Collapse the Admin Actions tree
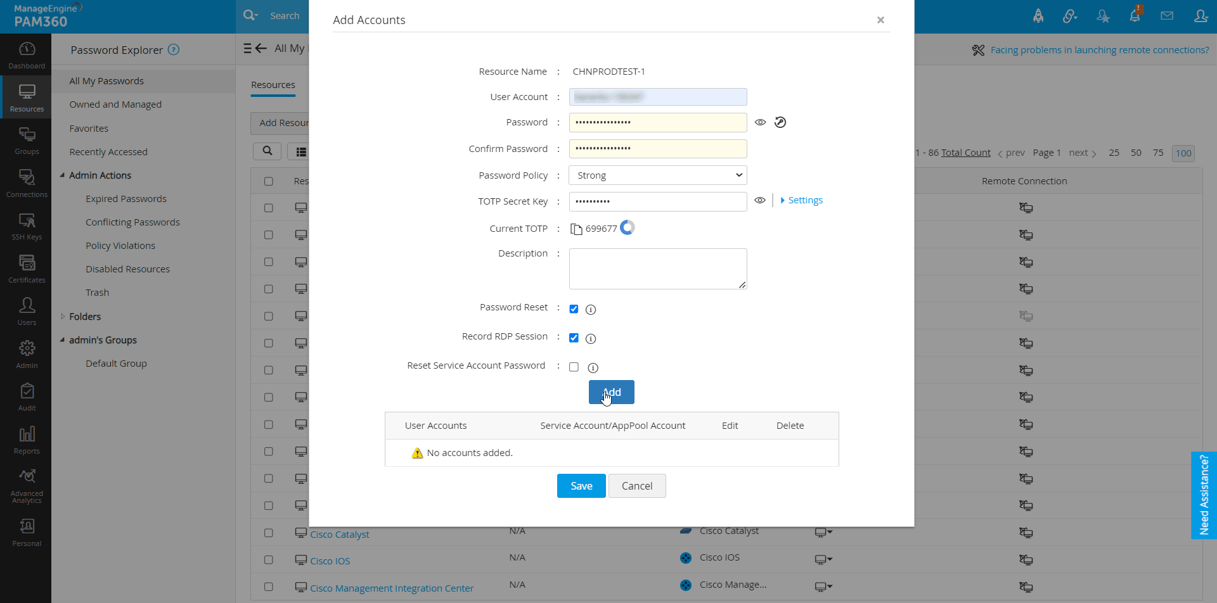Image resolution: width=1217 pixels, height=603 pixels. pos(62,175)
